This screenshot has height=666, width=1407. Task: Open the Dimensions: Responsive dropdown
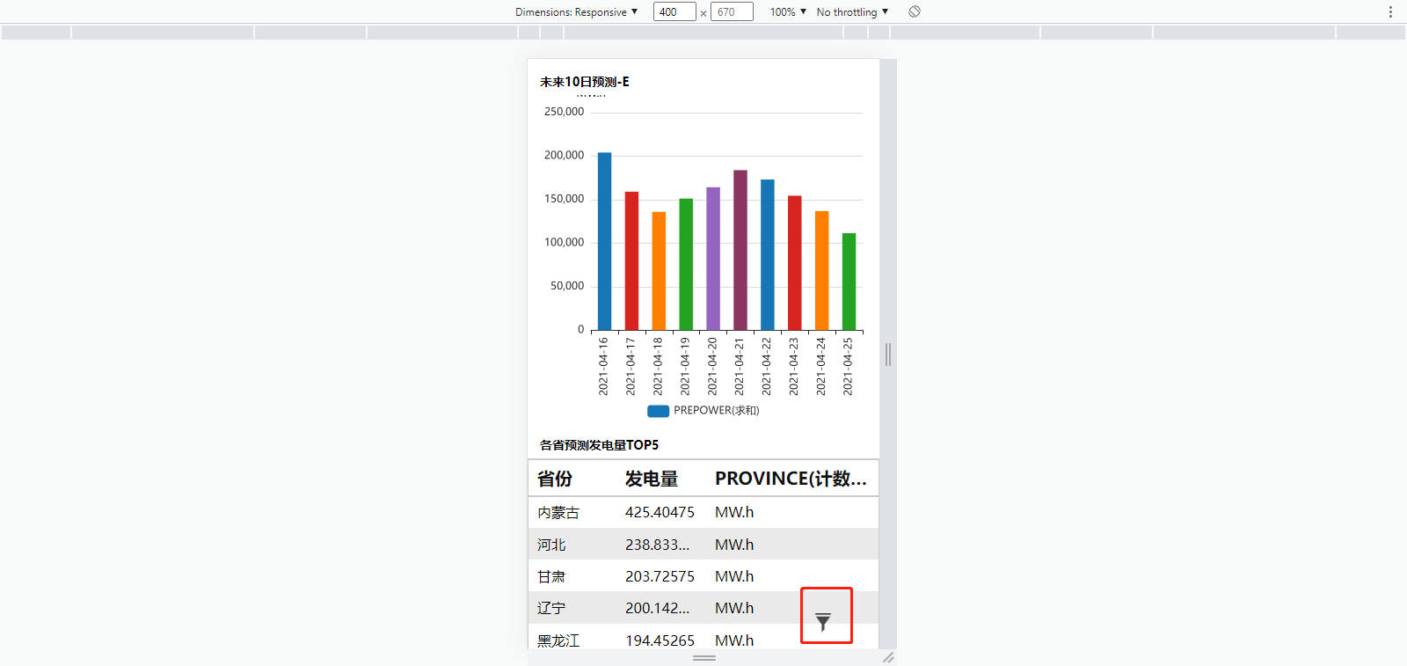[x=576, y=11]
